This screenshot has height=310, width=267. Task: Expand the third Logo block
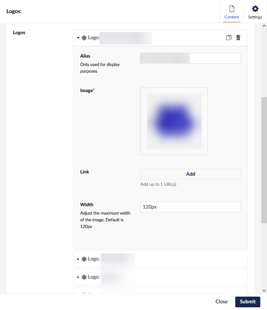pyautogui.click(x=78, y=277)
